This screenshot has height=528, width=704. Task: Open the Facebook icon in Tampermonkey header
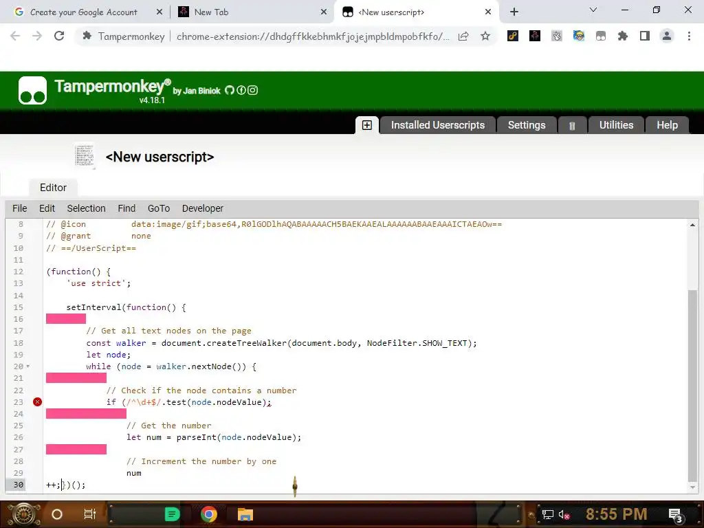(x=241, y=90)
